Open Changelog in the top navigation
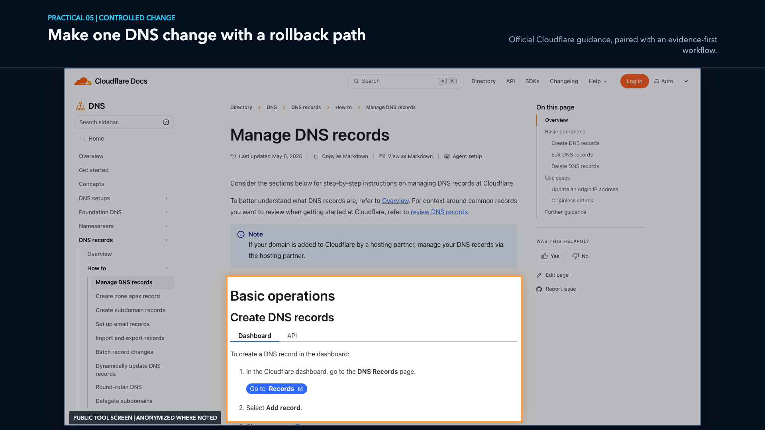 564,81
